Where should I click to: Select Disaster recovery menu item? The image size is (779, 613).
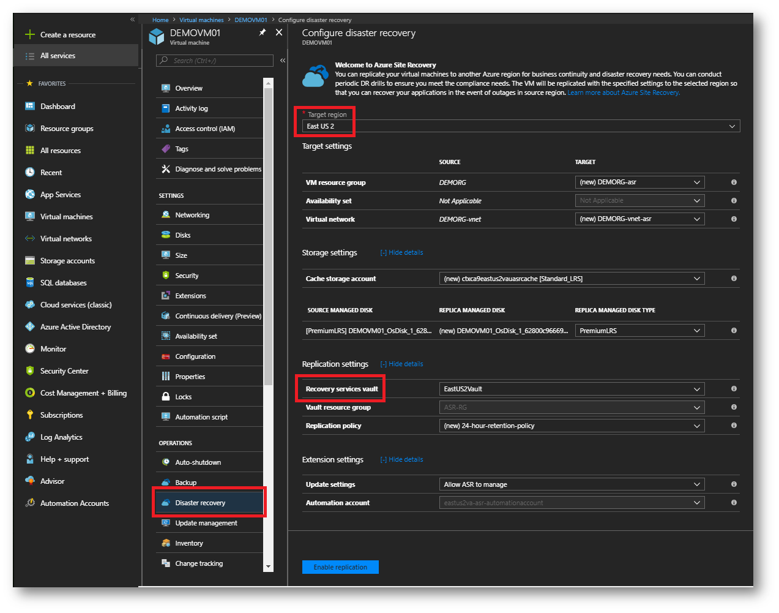[x=209, y=503]
